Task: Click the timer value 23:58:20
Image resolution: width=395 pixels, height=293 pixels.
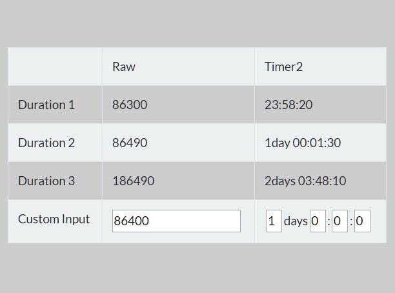Action: pos(289,105)
